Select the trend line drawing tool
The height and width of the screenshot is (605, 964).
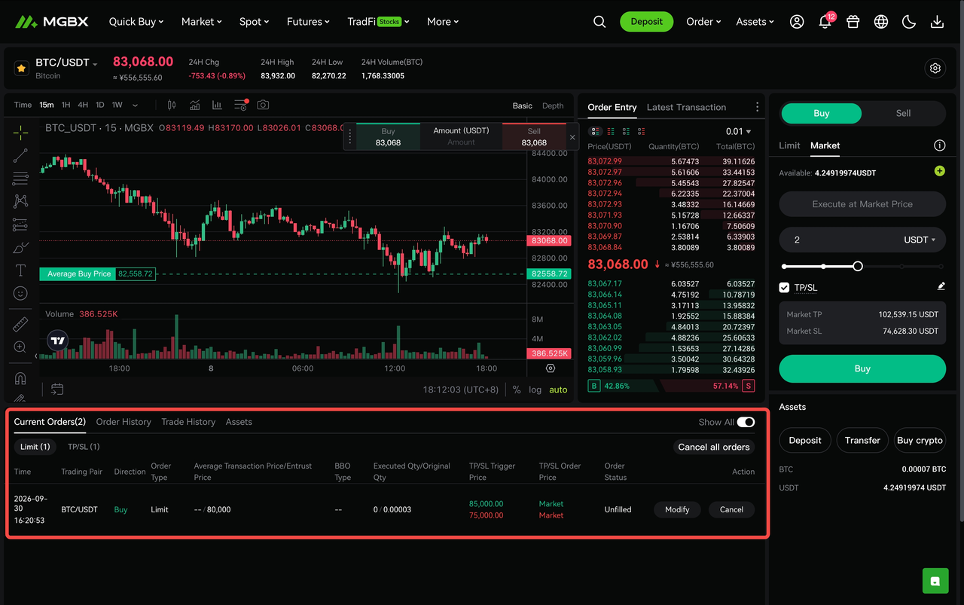(20, 156)
